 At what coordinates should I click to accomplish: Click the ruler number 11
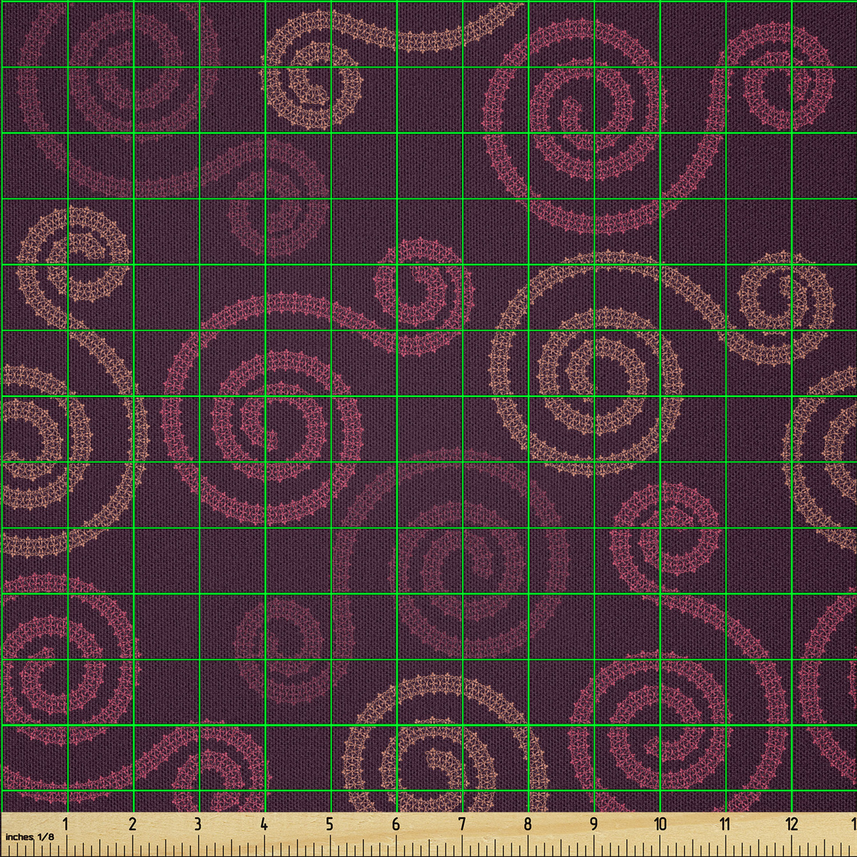click(x=725, y=824)
